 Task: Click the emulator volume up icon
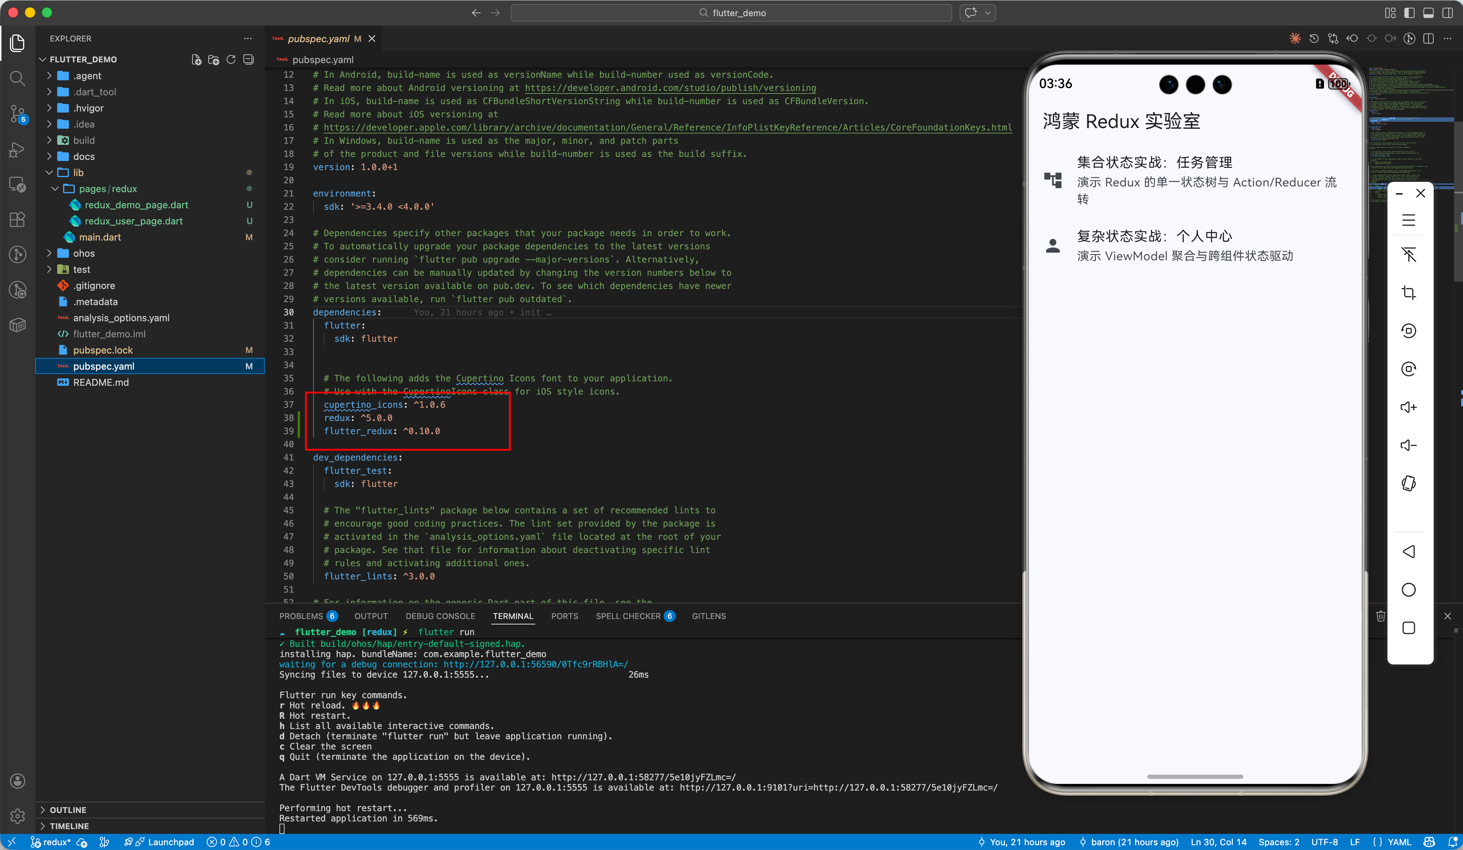coord(1408,407)
